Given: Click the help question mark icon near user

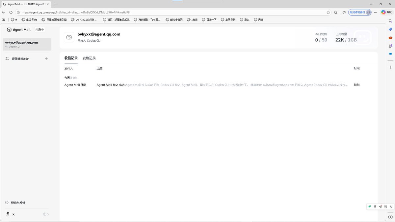Looking at the screenshot, I should point(45,214).
